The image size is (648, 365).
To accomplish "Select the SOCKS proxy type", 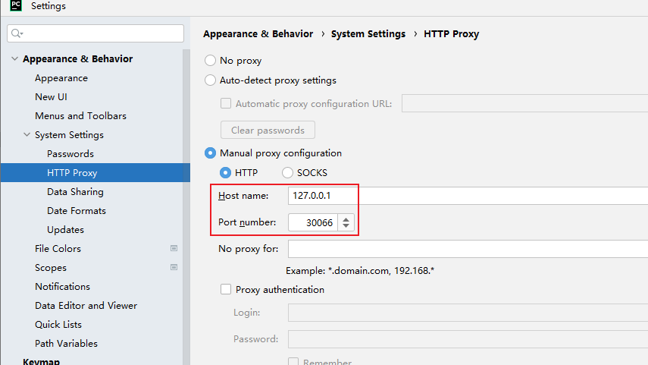I will pyautogui.click(x=287, y=172).
